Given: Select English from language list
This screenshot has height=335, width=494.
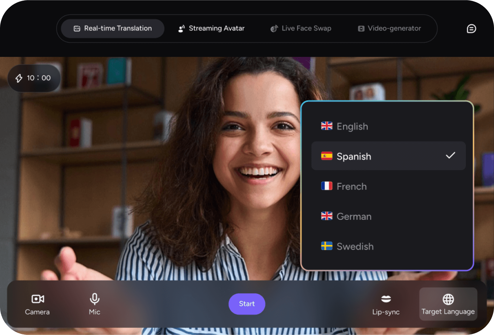Looking at the screenshot, I should [352, 126].
